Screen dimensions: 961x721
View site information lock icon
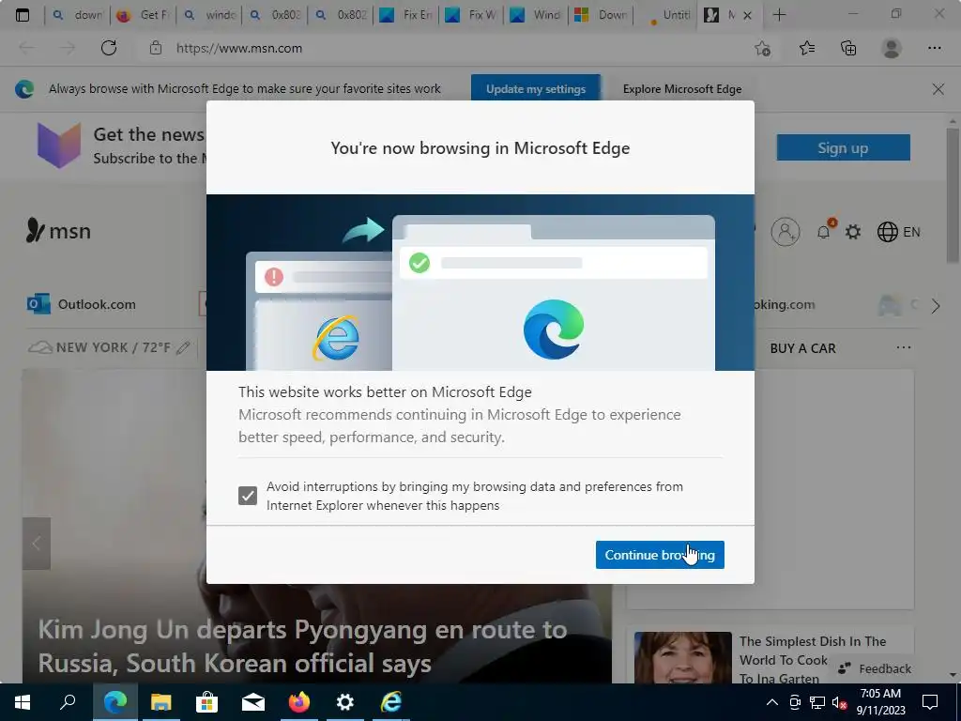[x=156, y=48]
